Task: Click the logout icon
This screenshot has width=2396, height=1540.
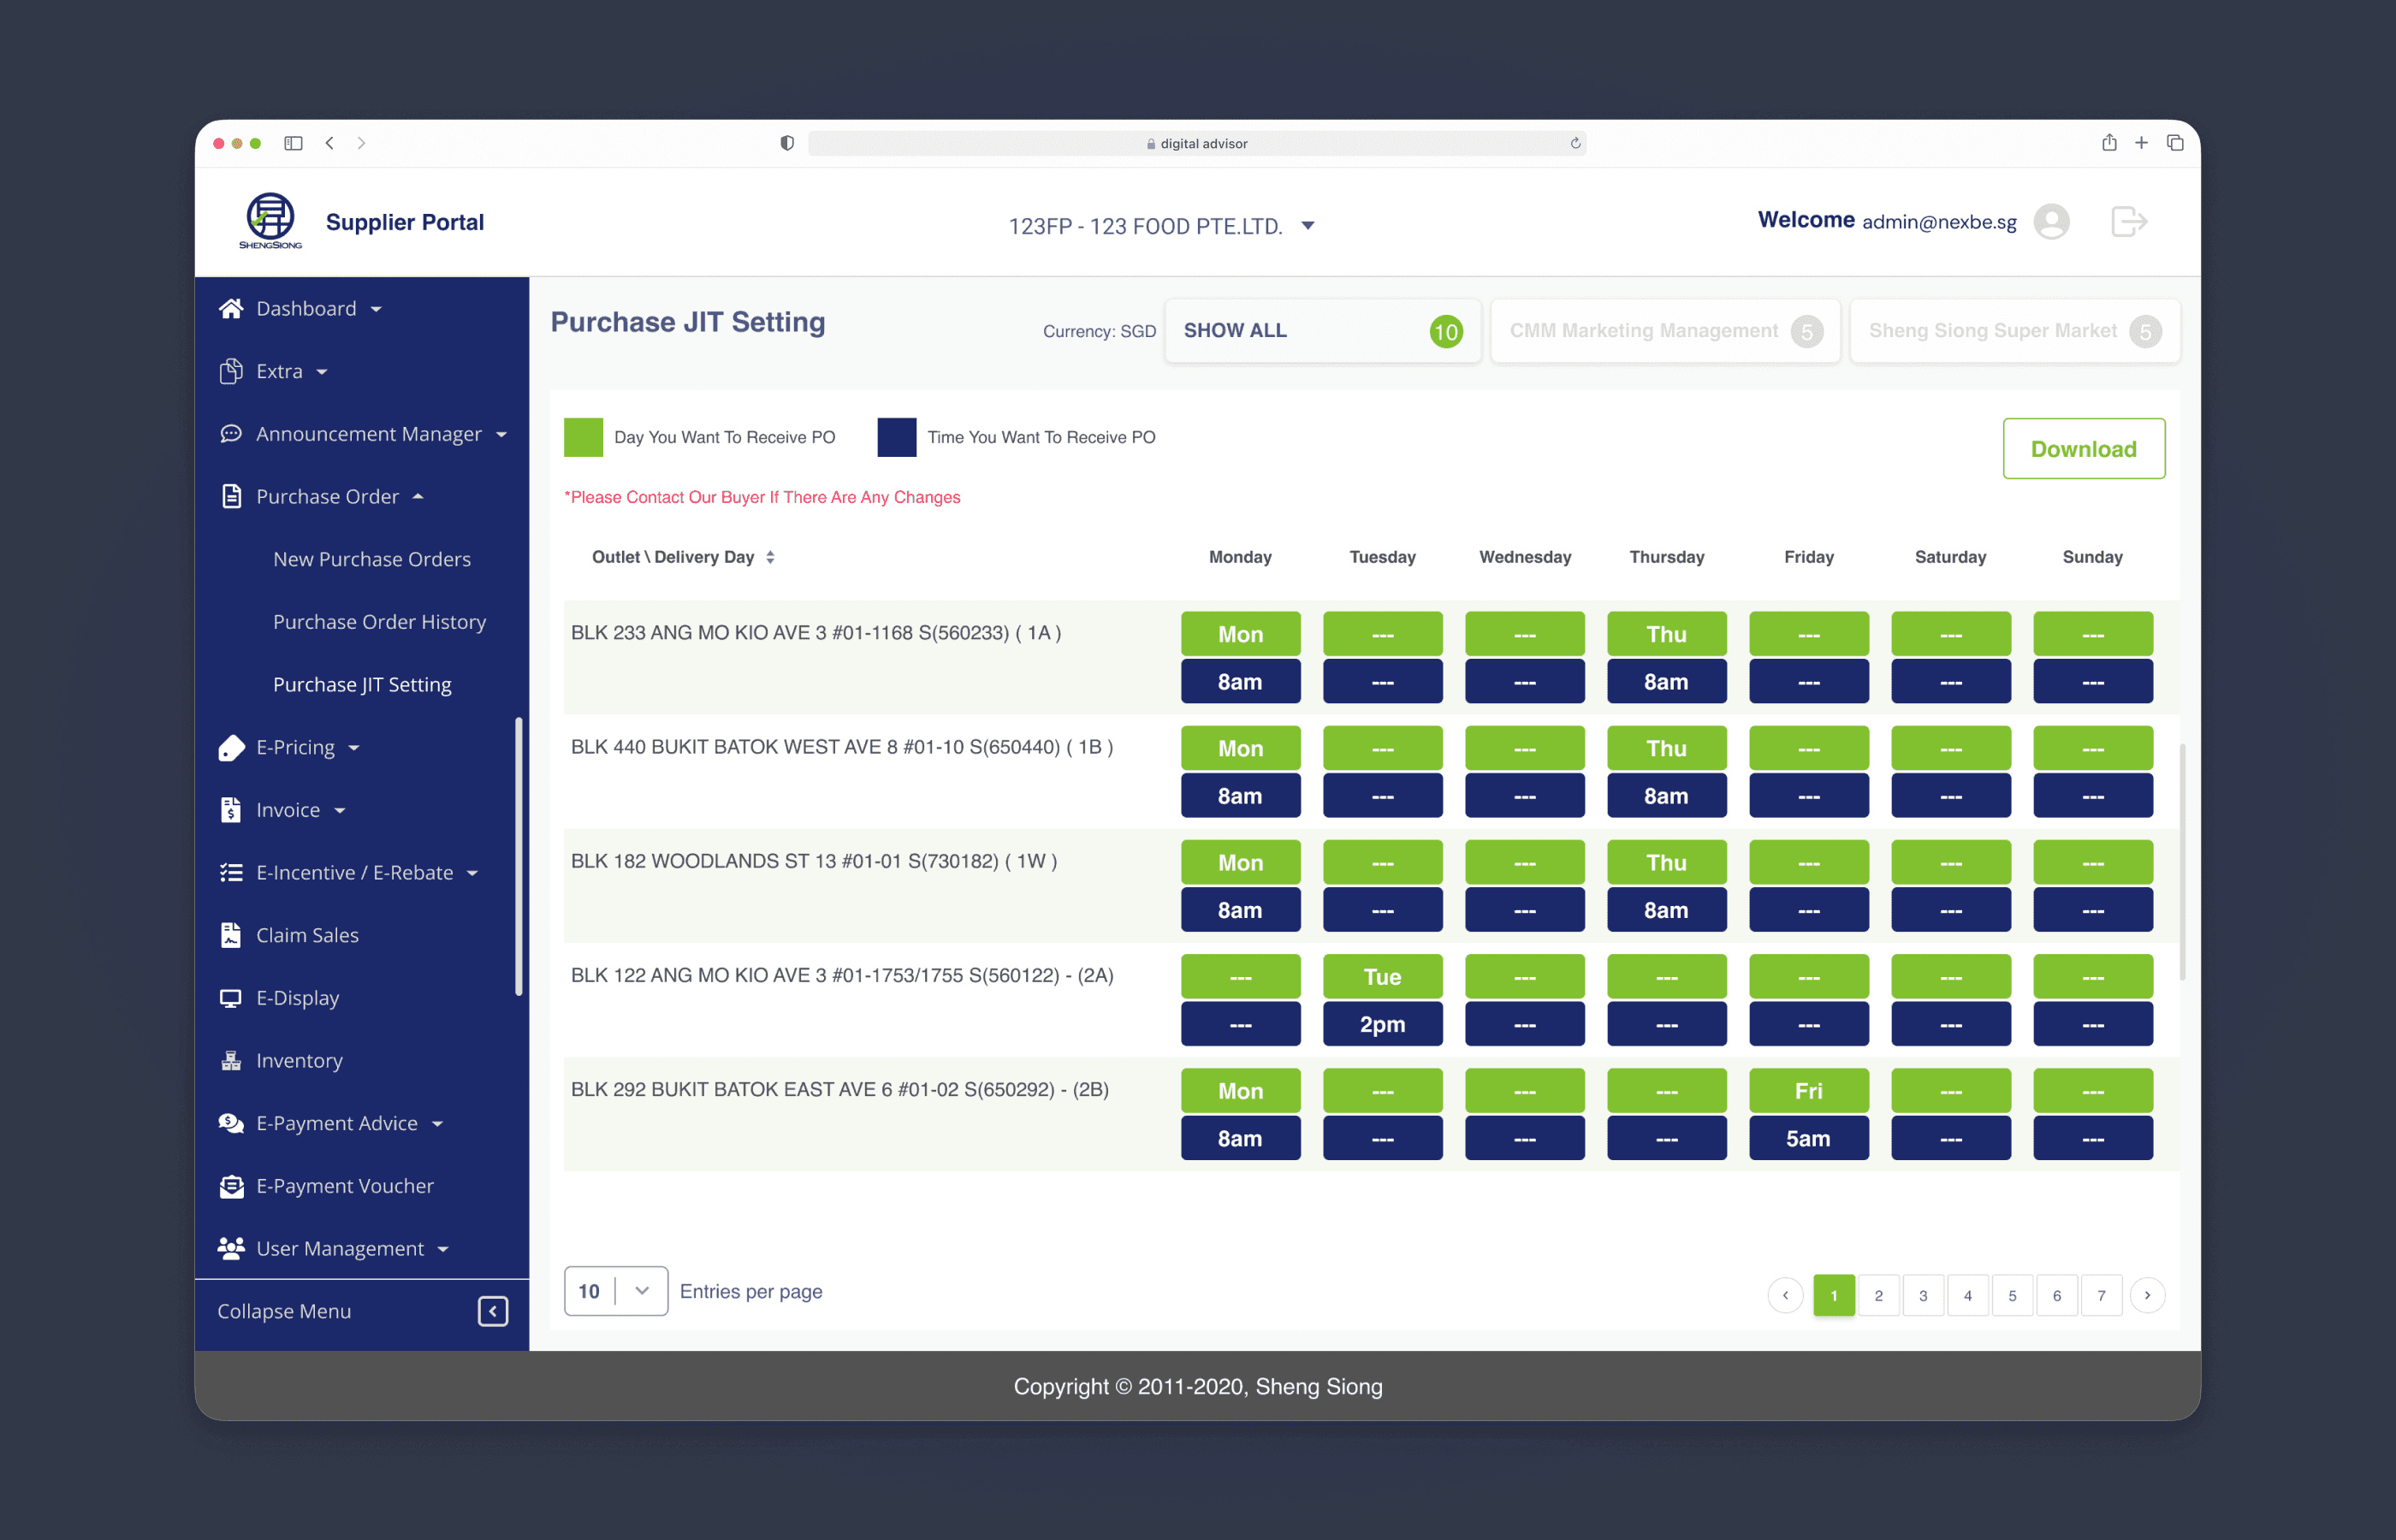Action: (2129, 221)
